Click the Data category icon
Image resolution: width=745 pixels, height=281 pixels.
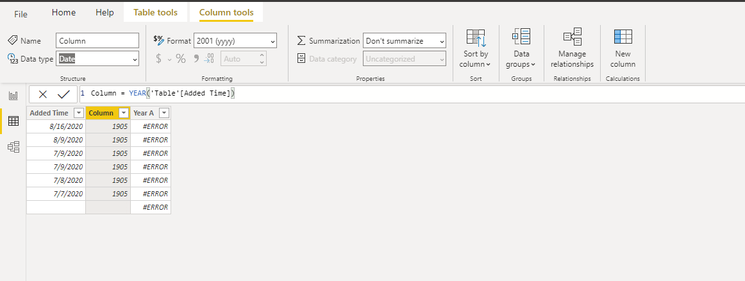tap(301, 58)
